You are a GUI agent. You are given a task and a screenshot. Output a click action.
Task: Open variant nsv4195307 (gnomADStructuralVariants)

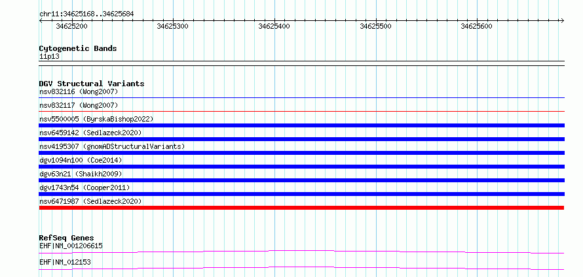[112, 146]
